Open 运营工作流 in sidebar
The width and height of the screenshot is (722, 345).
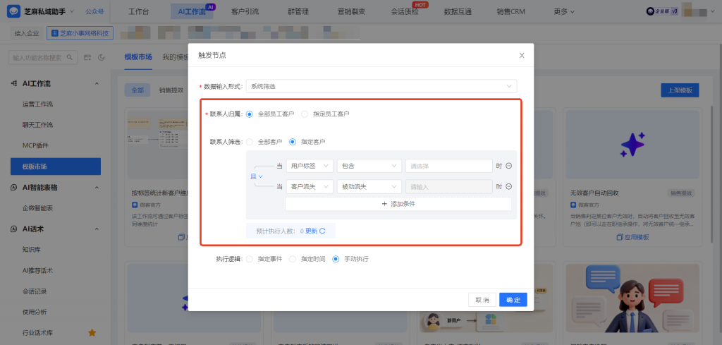click(38, 104)
